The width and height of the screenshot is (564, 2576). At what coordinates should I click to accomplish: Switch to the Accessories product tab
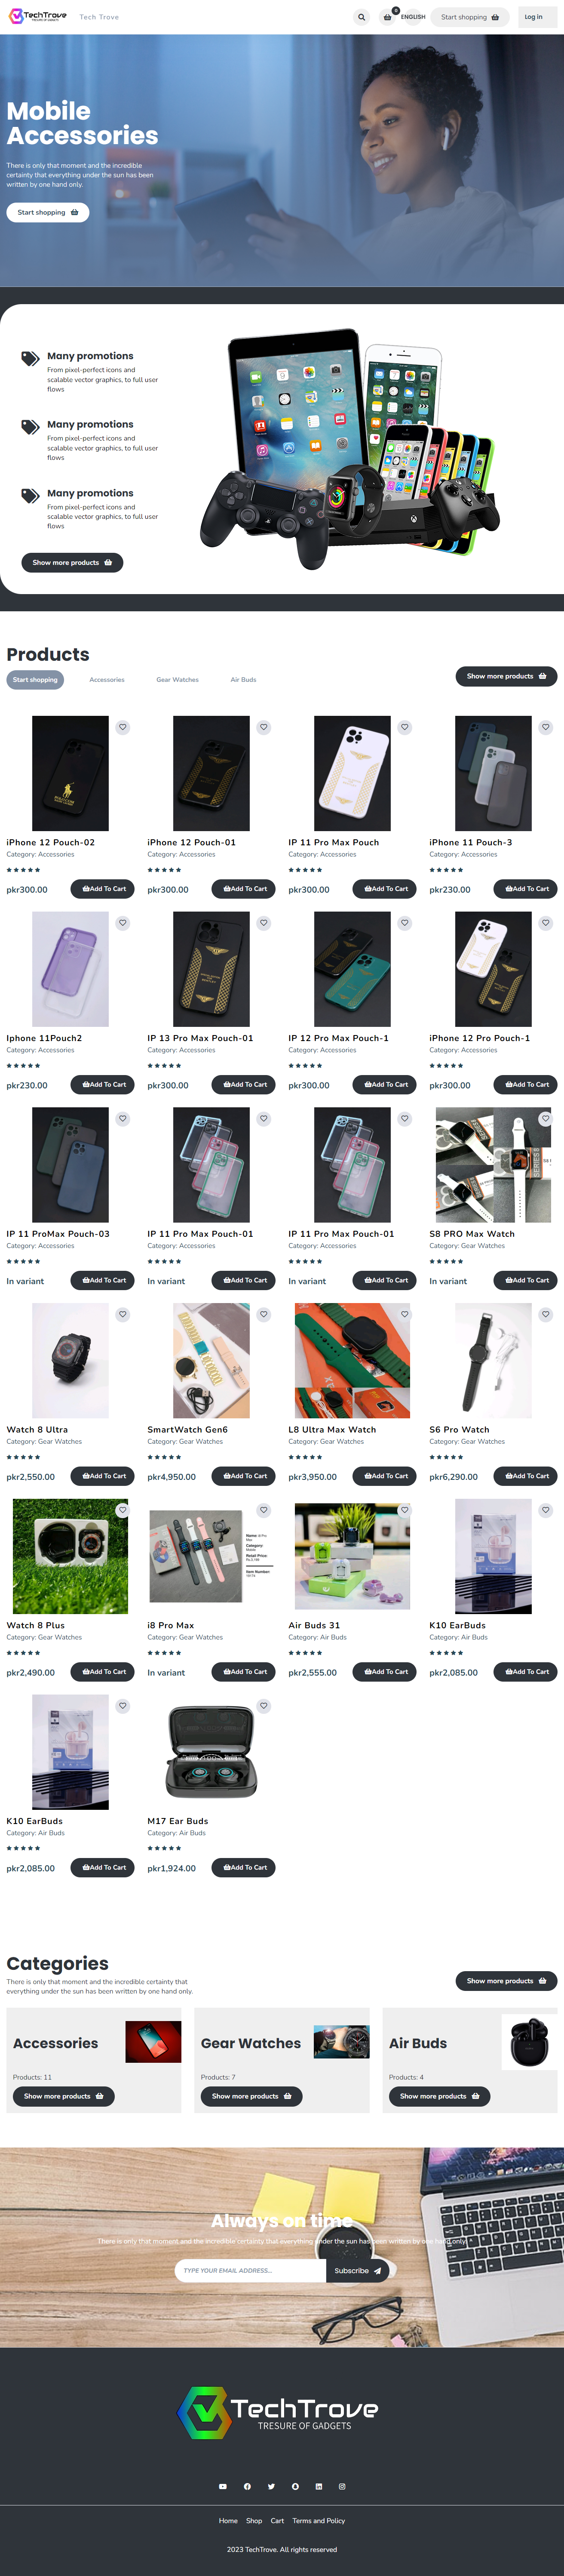click(x=107, y=680)
